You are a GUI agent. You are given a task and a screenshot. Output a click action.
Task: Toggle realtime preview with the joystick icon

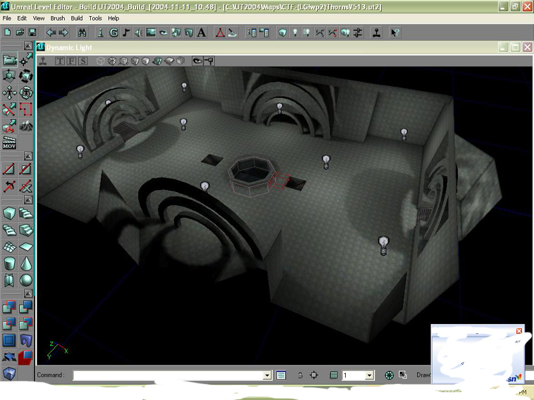(x=43, y=60)
